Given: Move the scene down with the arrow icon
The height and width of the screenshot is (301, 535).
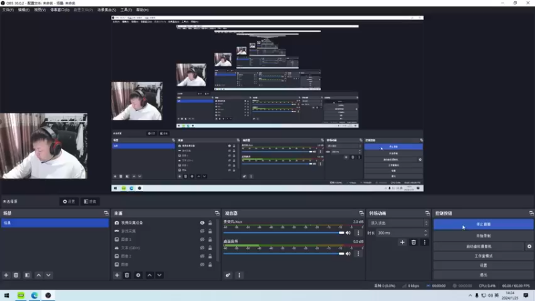Looking at the screenshot, I should (x=48, y=275).
